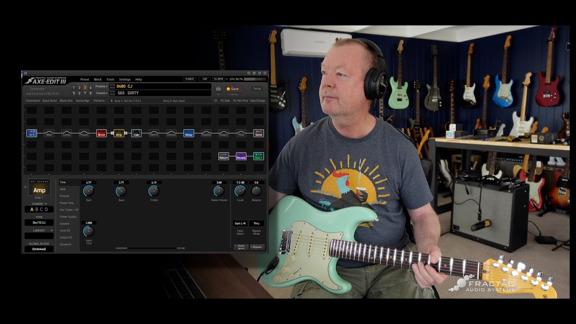
Task: Select amp channel C
Action: click(41, 209)
